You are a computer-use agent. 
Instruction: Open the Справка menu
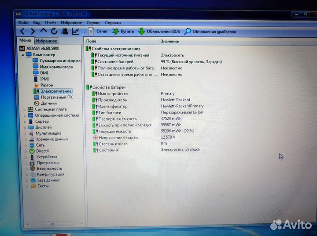pyautogui.click(x=113, y=23)
